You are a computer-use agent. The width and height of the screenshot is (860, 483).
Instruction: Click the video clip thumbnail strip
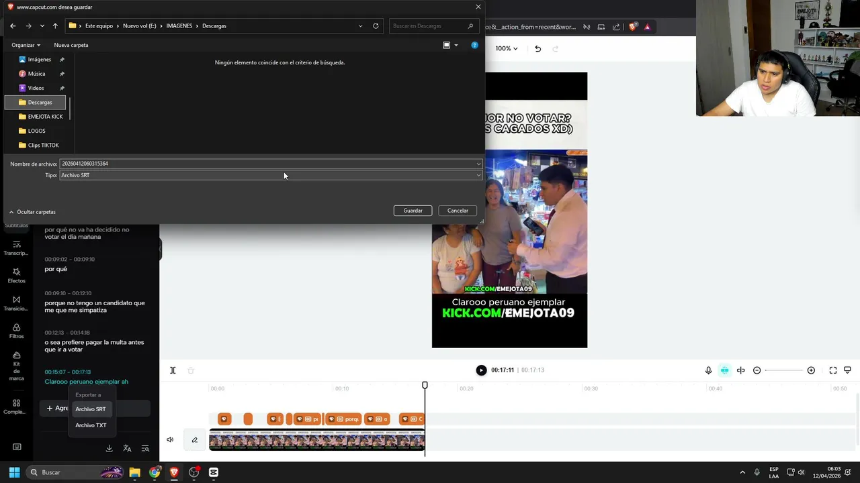point(317,440)
